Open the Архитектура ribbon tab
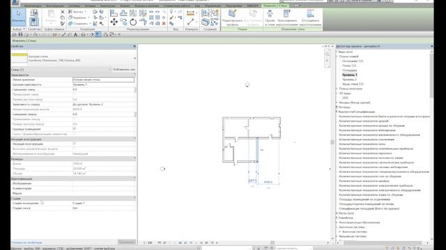Image resolution: width=446 pixels, height=250 pixels. click(33, 6)
